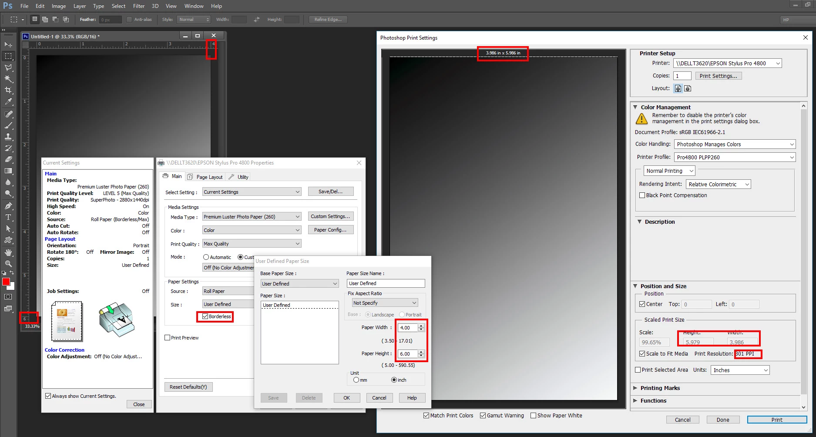Open Printer Profile dropdown

coord(735,157)
